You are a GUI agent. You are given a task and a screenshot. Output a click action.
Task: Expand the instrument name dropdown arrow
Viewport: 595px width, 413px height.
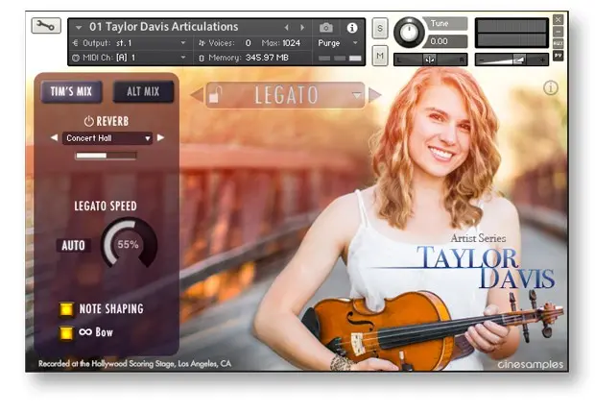coord(79,27)
